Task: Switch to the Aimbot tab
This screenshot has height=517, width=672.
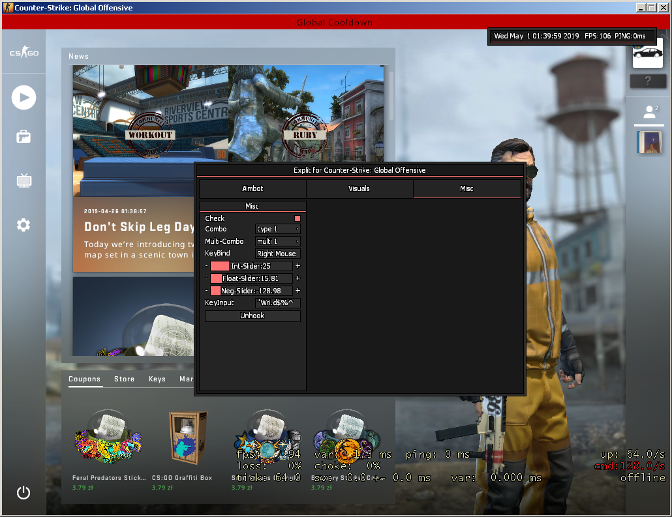Action: coord(253,188)
